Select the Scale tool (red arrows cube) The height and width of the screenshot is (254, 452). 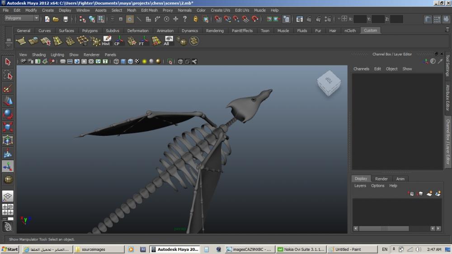click(8, 127)
